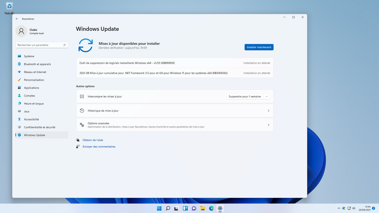The image size is (379, 213).
Task: Open Chat from the taskbar
Action: (194, 208)
